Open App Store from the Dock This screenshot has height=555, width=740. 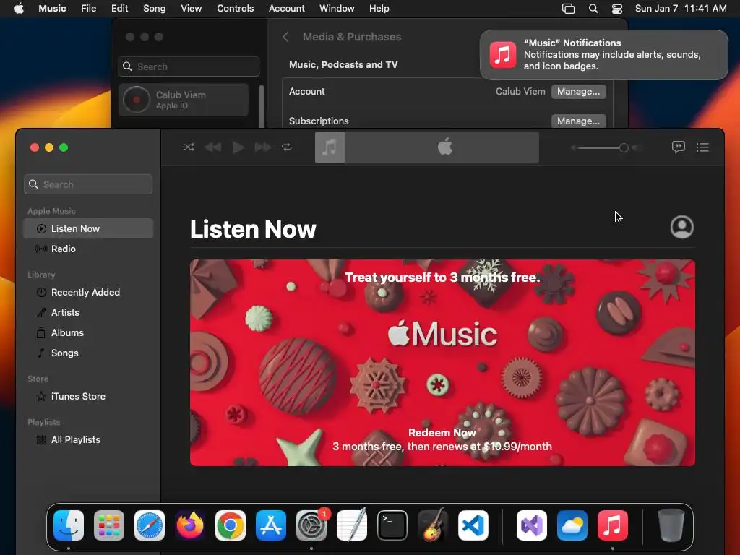[271, 525]
